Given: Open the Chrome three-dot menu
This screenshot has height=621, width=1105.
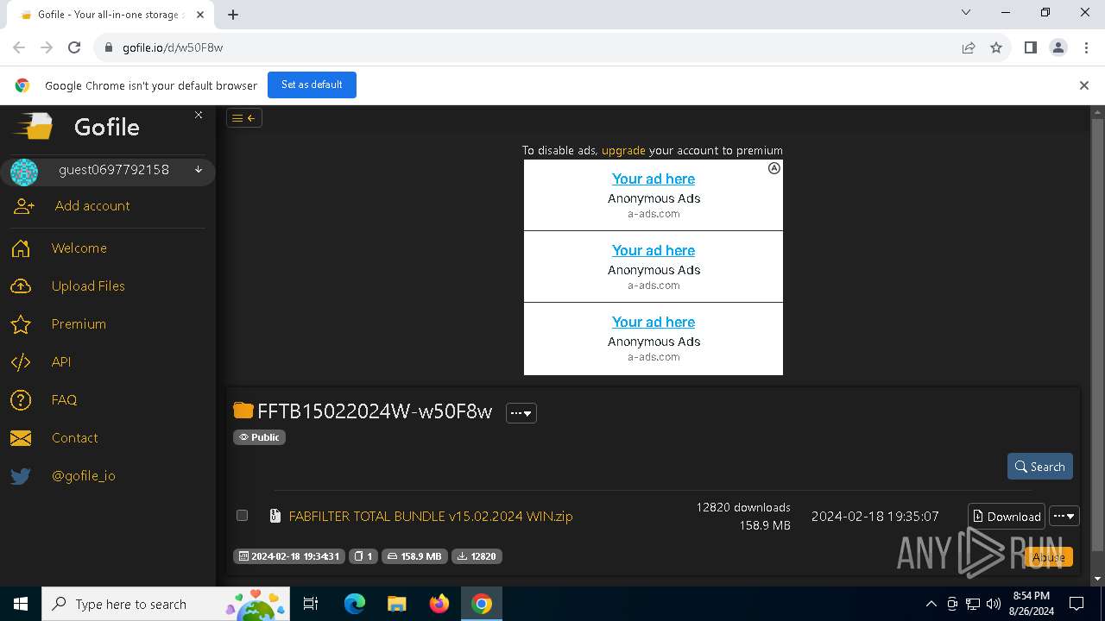Looking at the screenshot, I should coord(1085,47).
